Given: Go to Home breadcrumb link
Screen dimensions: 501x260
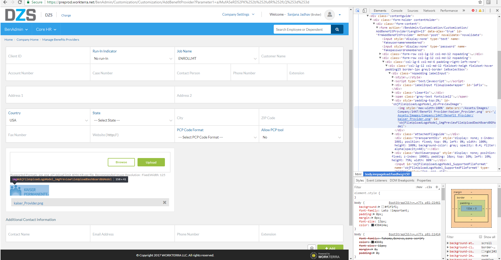Looking at the screenshot, I should [x=9, y=40].
